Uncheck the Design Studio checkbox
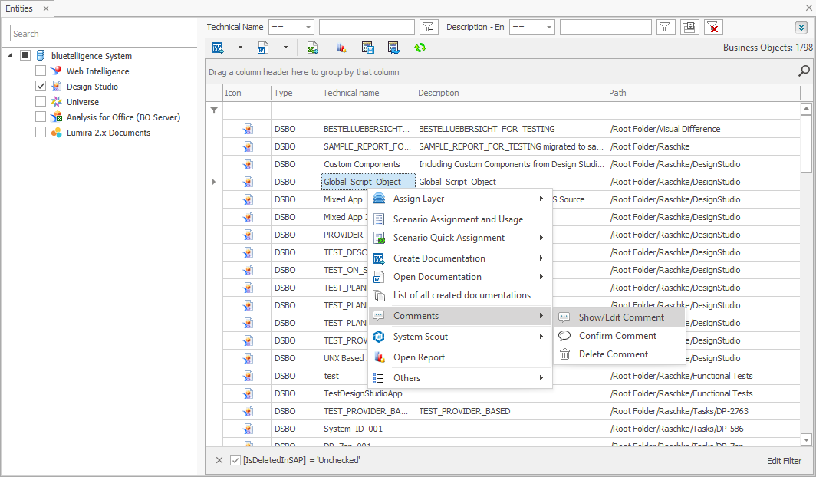 [x=40, y=86]
